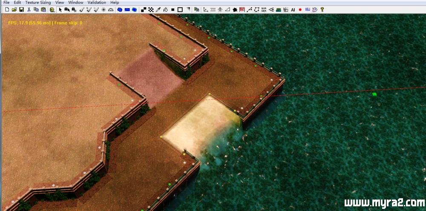The image size is (426, 211).
Task: Click the Open file folder icon
Action: (x=14, y=9)
